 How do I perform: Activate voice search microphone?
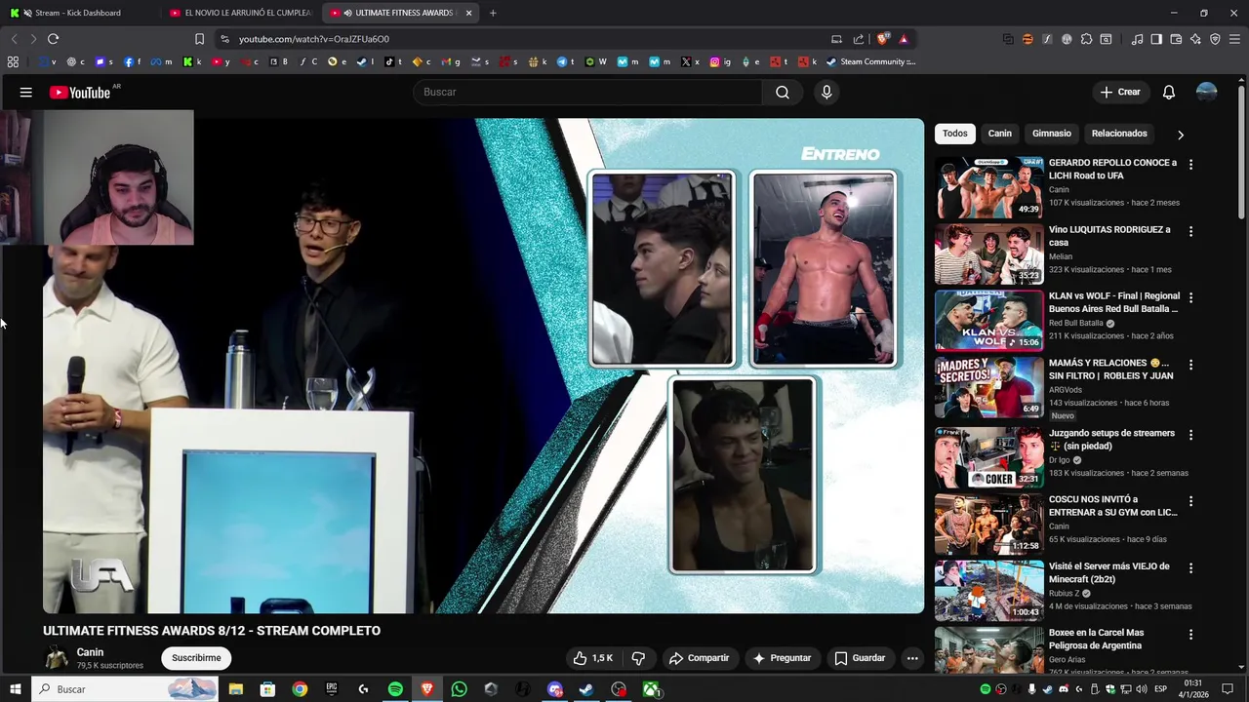[x=826, y=92]
